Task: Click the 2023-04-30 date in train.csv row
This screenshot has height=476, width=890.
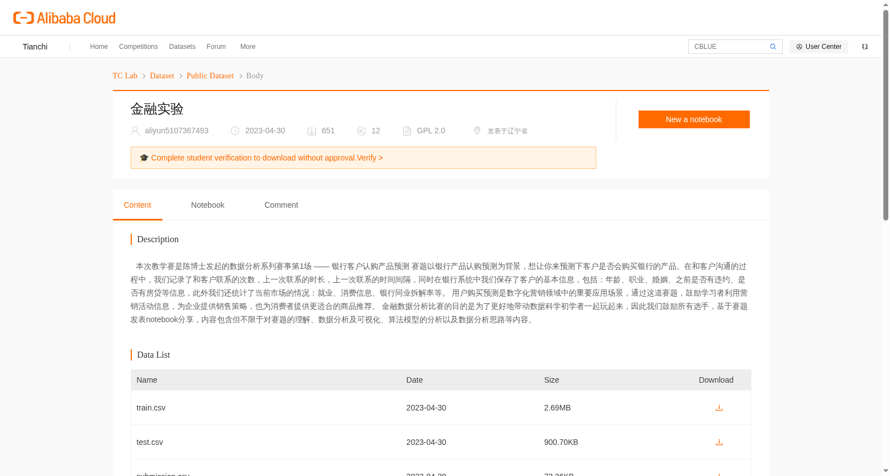Action: pos(426,408)
